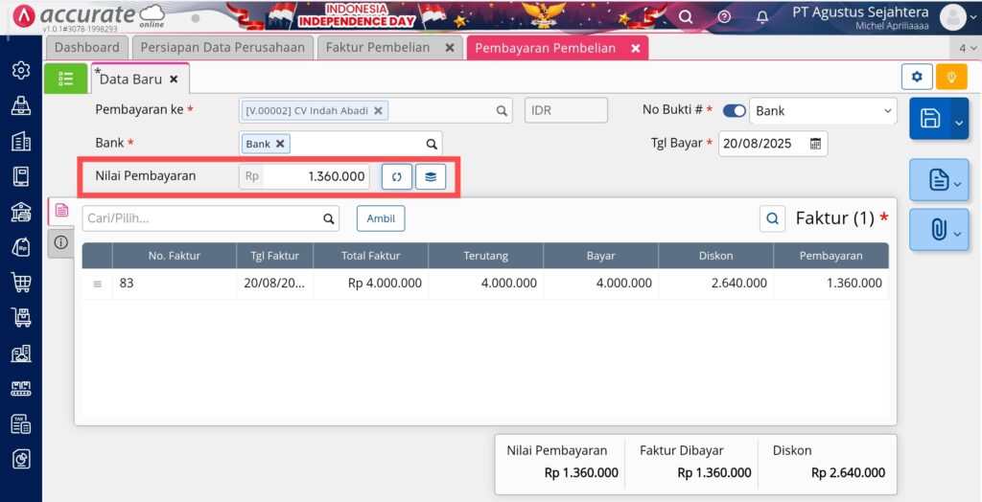Close the Data Baru sub-tab

click(x=175, y=80)
